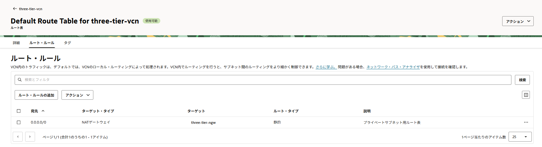The width and height of the screenshot is (542, 147).
Task: Expand the table アクション dropdown
Action: pos(77,95)
